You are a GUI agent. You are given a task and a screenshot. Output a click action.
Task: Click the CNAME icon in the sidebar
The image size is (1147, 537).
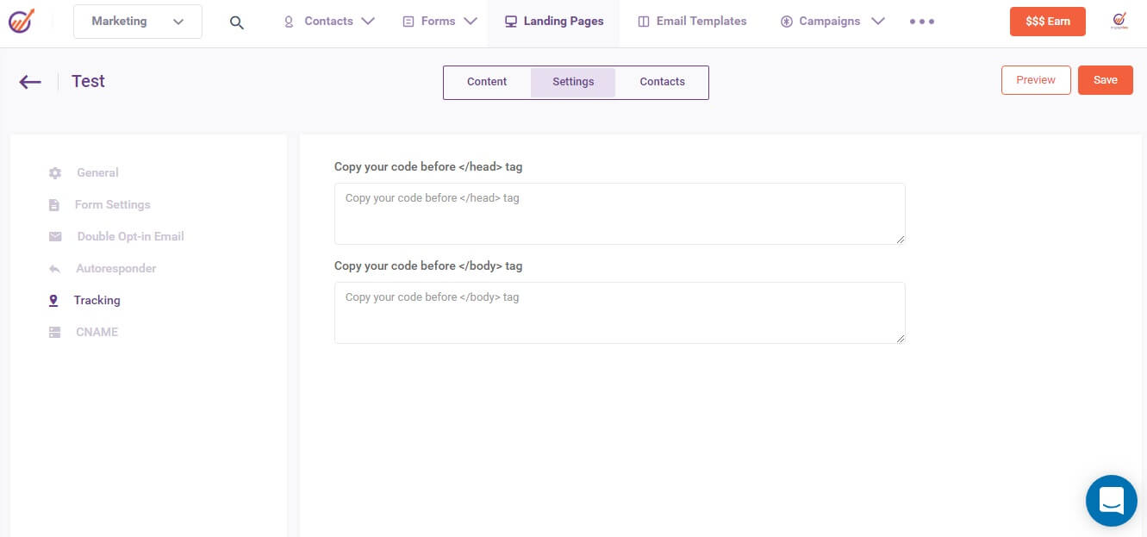click(54, 332)
